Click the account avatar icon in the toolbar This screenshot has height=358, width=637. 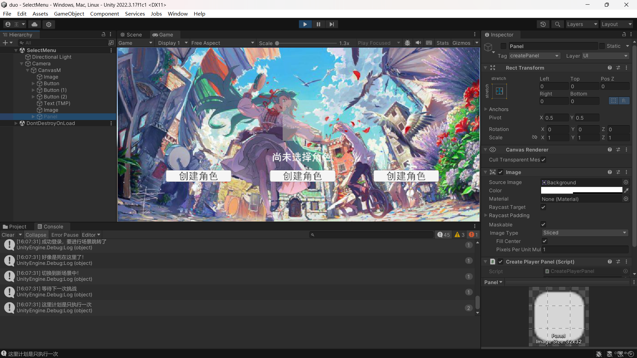7,24
